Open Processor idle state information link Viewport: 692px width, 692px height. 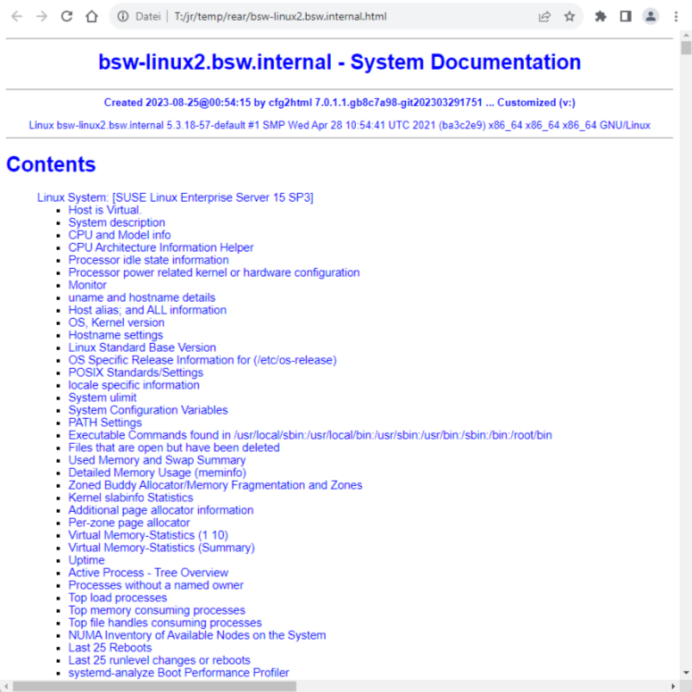tap(149, 260)
